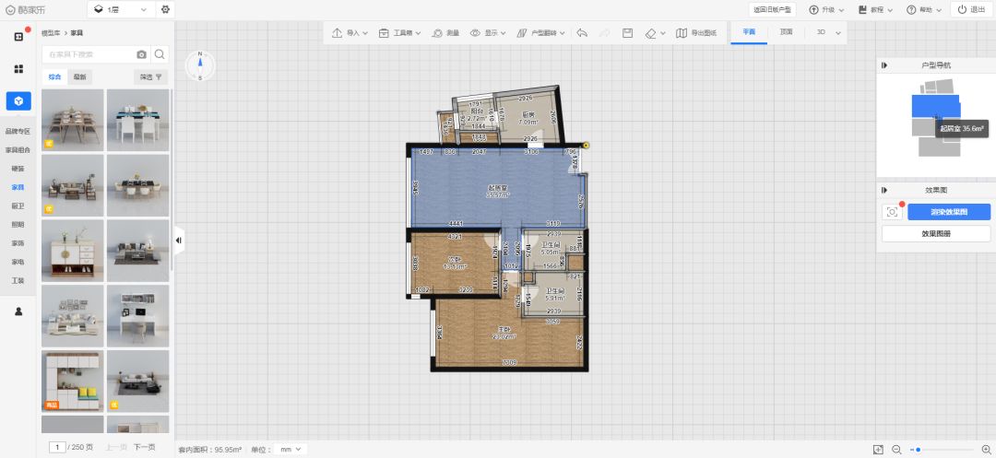Viewport: 996px width, 458px height.
Task: Open the four-squares grid icon in left sidebar
Action: (18, 68)
